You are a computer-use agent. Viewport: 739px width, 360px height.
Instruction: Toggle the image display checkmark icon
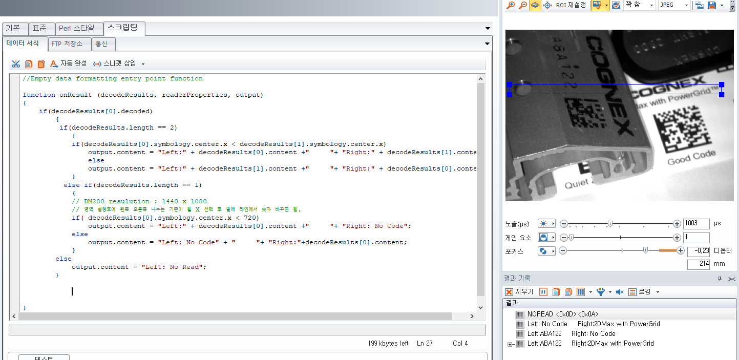(x=597, y=5)
